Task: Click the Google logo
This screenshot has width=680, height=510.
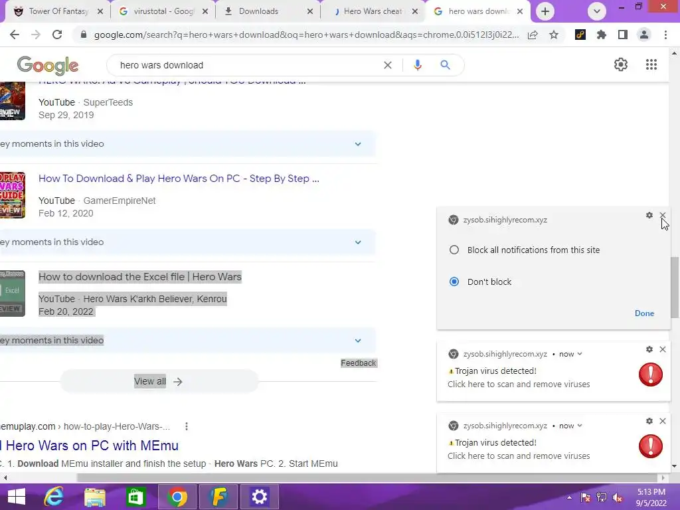Action: 48,65
